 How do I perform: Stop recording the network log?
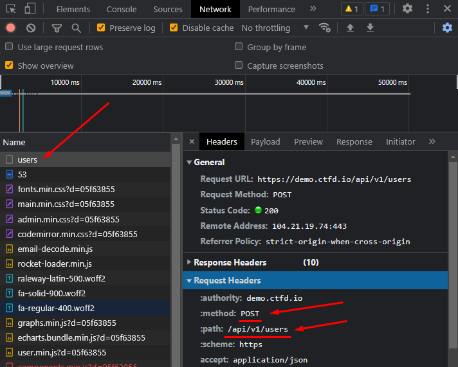pyautogui.click(x=10, y=28)
